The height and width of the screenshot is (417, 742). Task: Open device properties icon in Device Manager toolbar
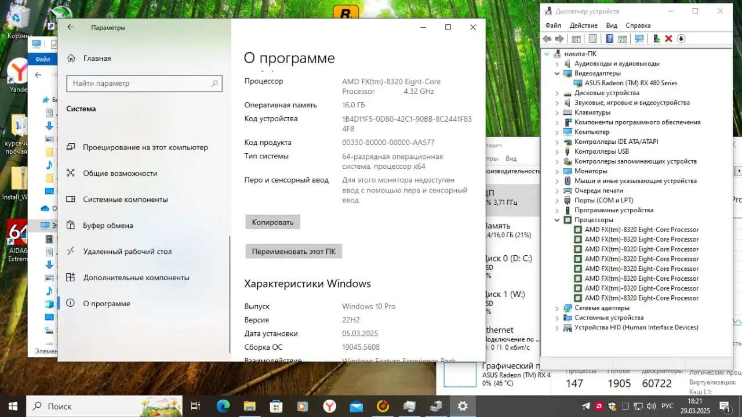click(x=593, y=39)
